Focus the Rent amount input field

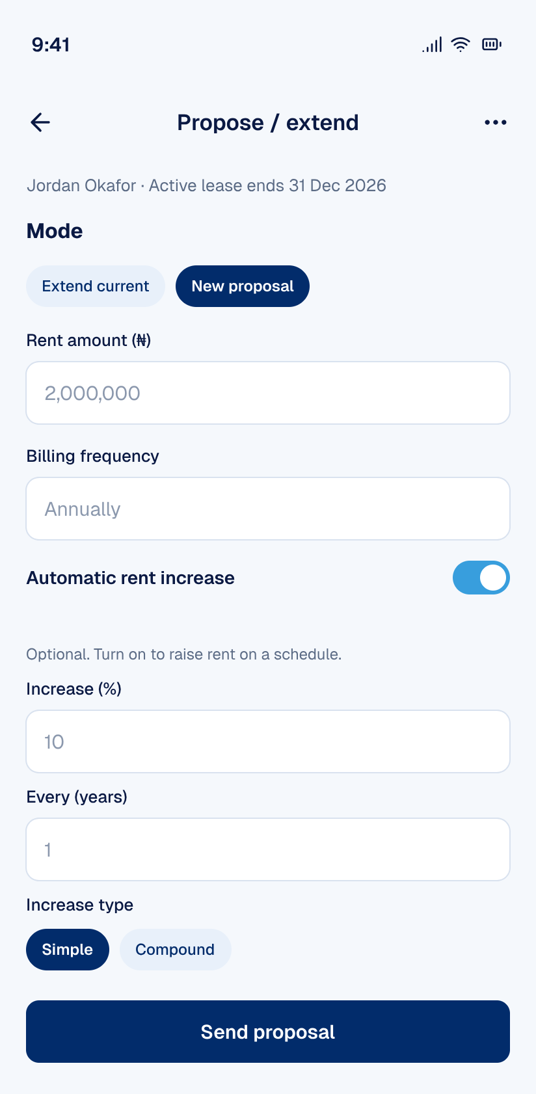[268, 393]
